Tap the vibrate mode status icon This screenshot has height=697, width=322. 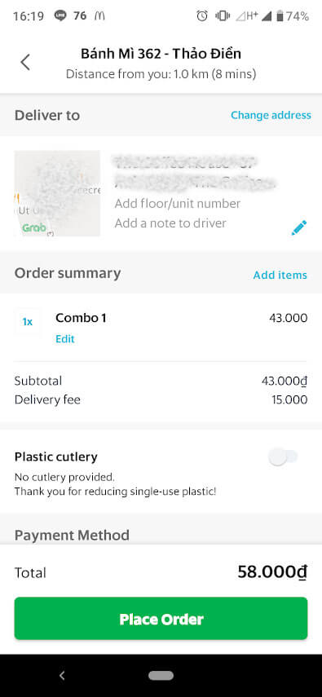coord(223,16)
